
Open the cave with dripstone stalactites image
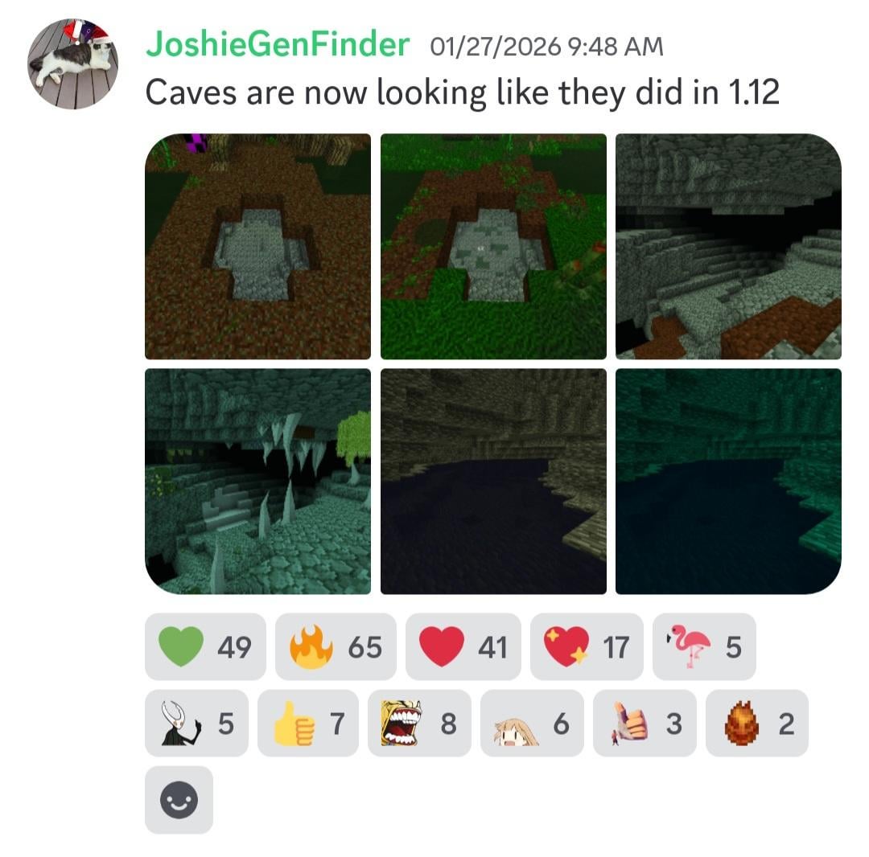click(257, 481)
